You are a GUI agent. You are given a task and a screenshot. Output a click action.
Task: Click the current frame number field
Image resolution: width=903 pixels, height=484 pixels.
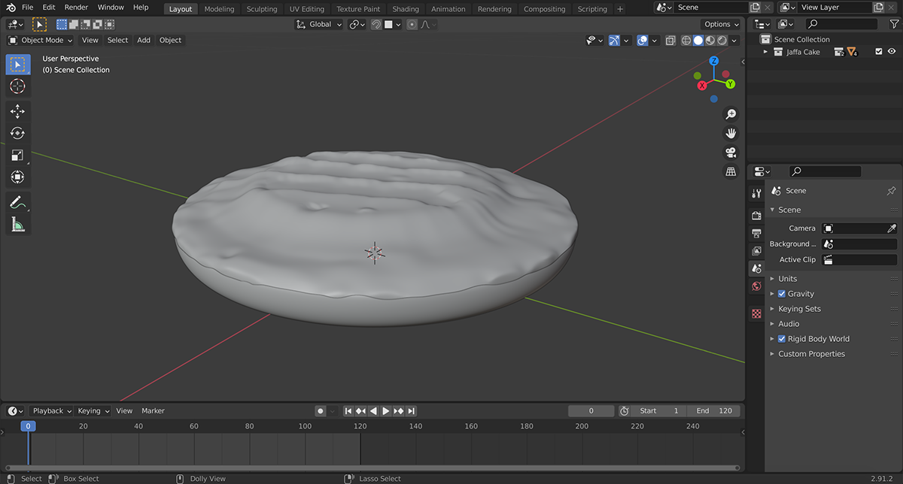(591, 411)
